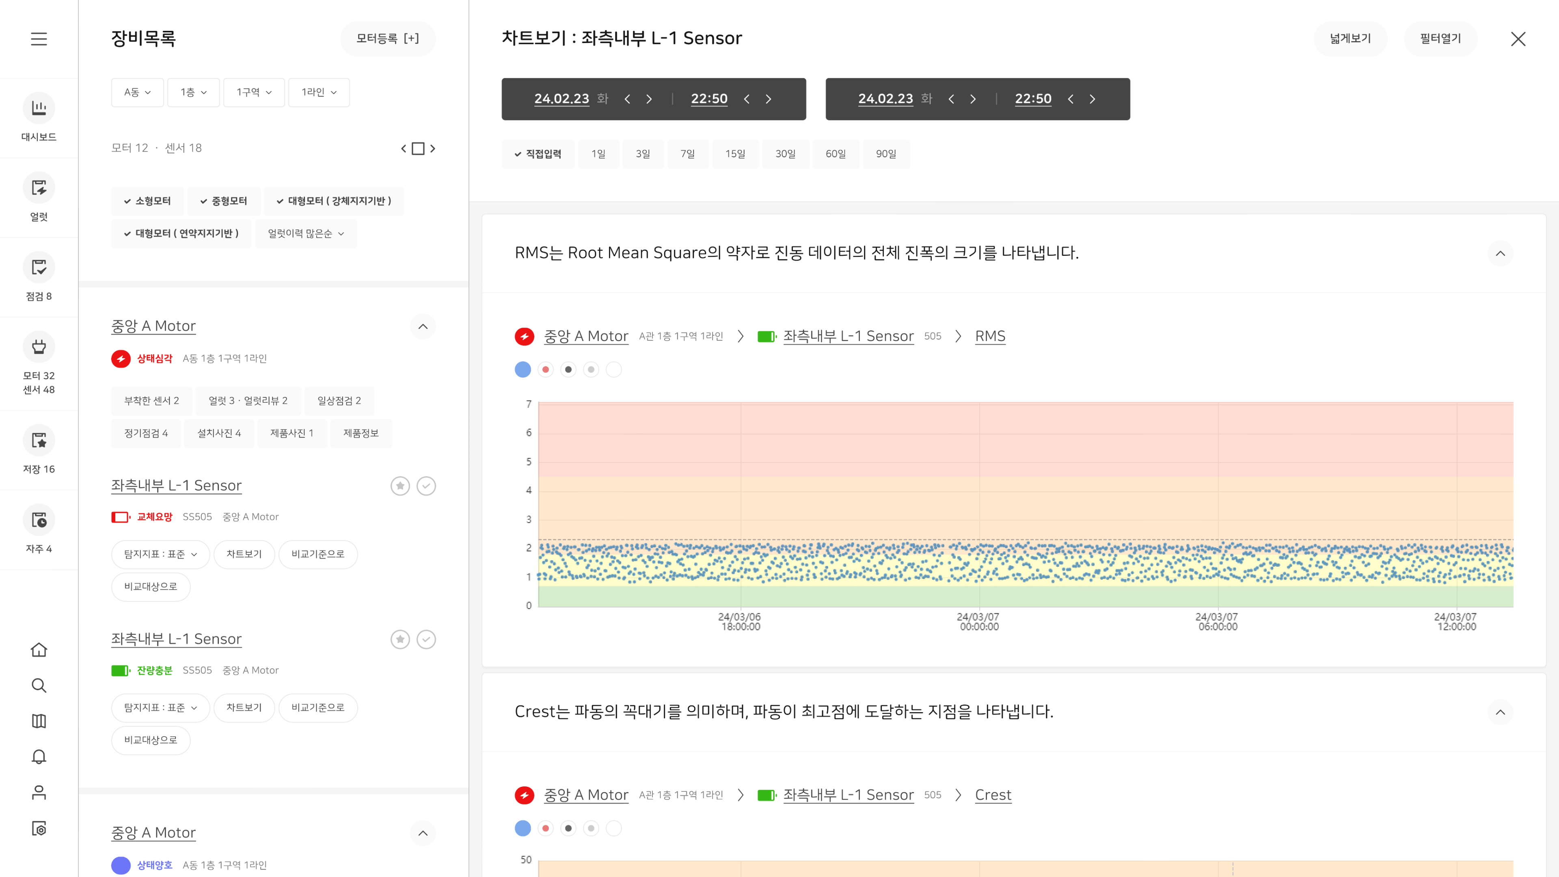The height and width of the screenshot is (877, 1559).
Task: Toggle gray dot series in RMS chart
Action: [591, 369]
